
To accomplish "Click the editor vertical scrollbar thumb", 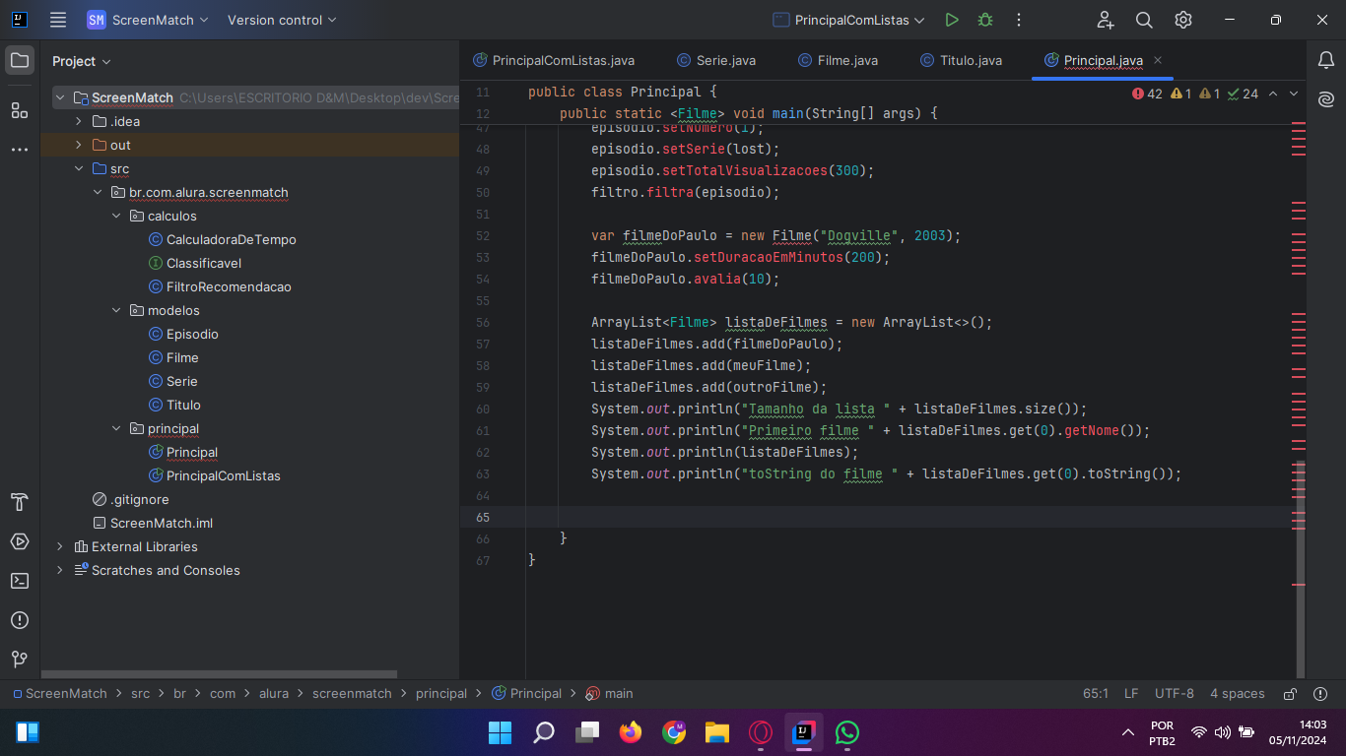I will pos(1301,568).
